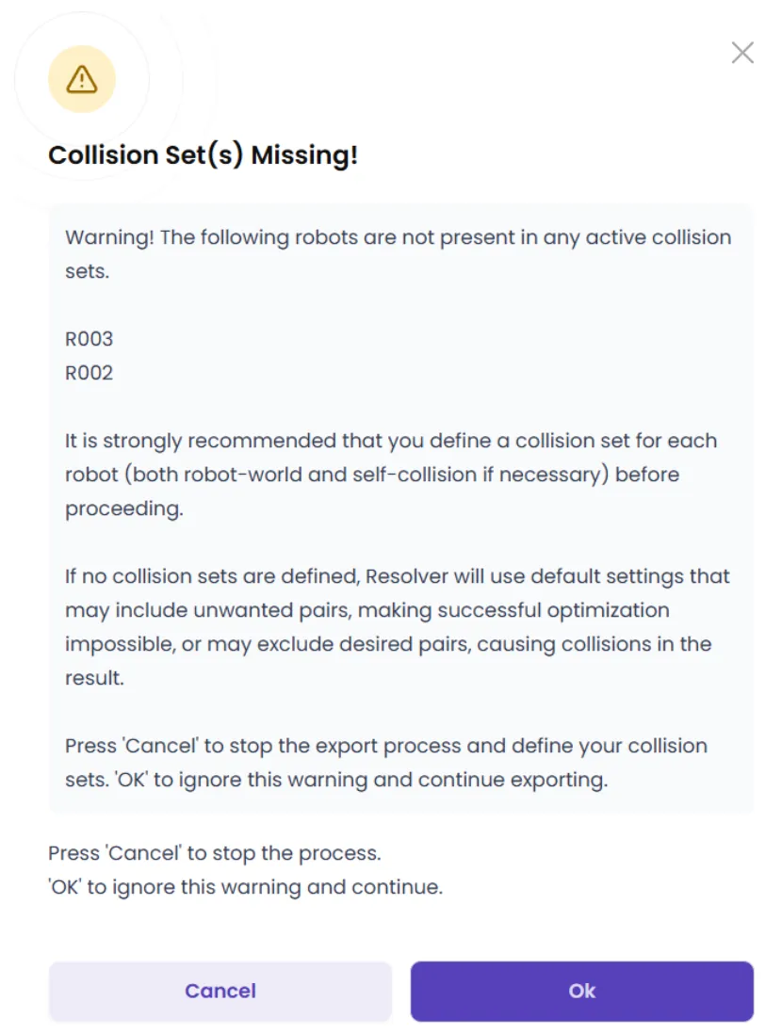Select robot name R003 in the list
782x1033 pixels.
pos(89,339)
